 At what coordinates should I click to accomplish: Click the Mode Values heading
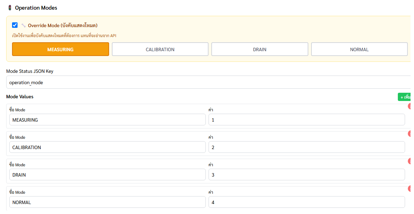point(20,97)
